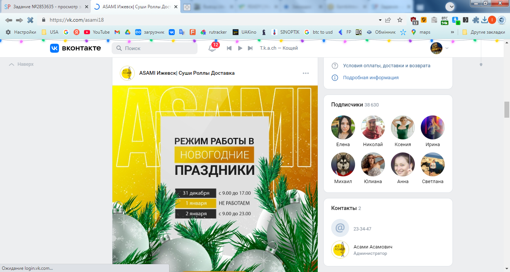Open the BTC 94k price extension
The width and height of the screenshot is (510, 272).
coord(445,20)
